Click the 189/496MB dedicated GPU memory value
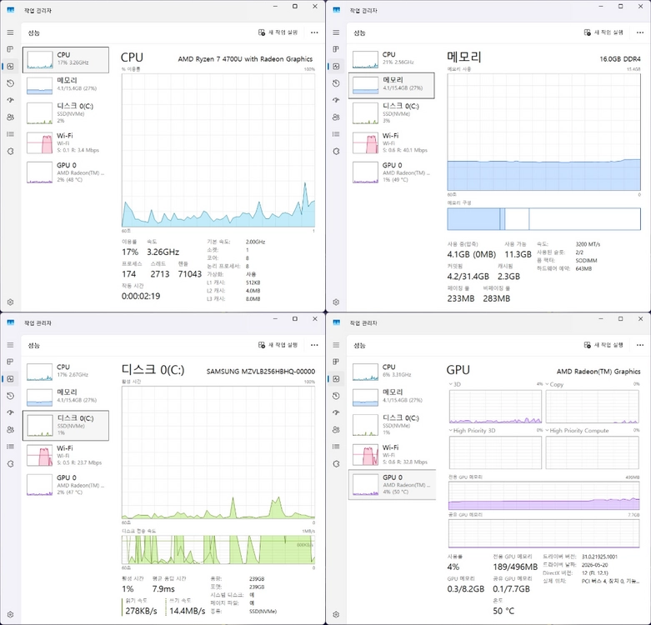The image size is (651, 625). coord(515,567)
